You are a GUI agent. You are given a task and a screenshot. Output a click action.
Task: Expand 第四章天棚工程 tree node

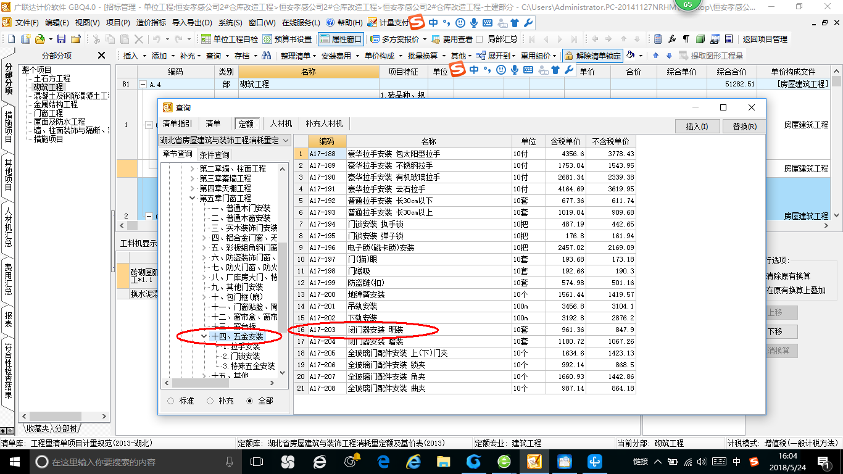(193, 188)
